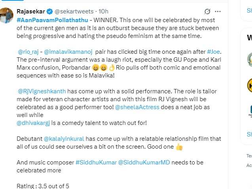Open the @dhivakargj profile mention

34,123
